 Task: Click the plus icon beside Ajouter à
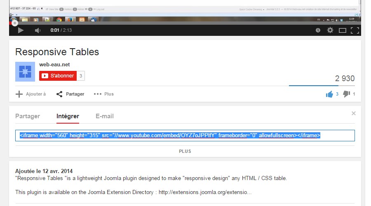click(x=19, y=94)
